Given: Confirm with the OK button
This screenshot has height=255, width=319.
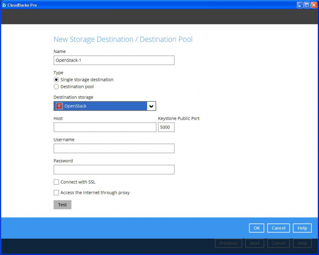Looking at the screenshot, I should point(257,228).
